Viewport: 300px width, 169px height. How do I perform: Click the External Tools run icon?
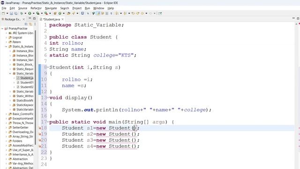point(46,14)
